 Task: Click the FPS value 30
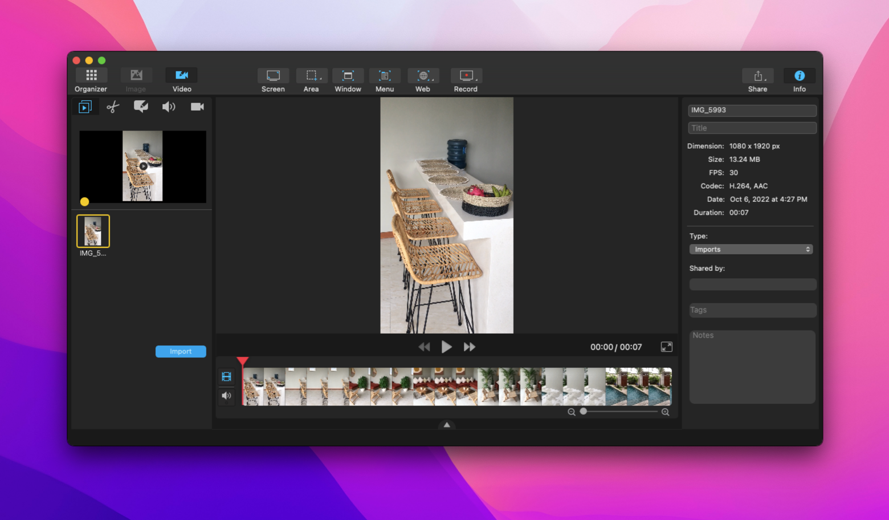pos(733,172)
